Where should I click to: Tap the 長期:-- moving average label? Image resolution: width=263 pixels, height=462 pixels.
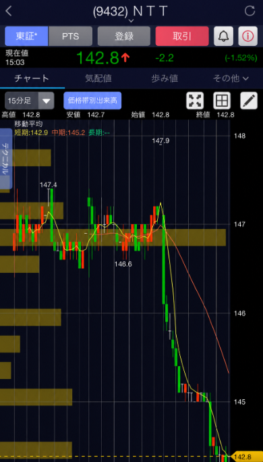click(x=99, y=132)
